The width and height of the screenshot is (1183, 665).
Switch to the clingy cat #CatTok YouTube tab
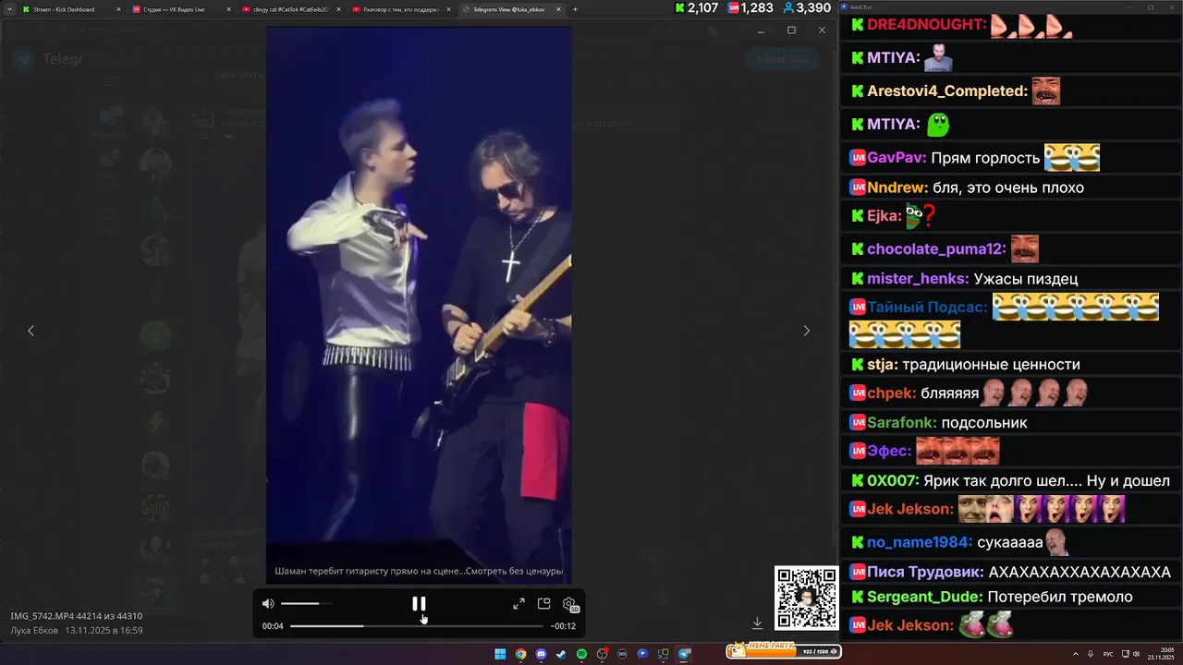[x=291, y=9]
